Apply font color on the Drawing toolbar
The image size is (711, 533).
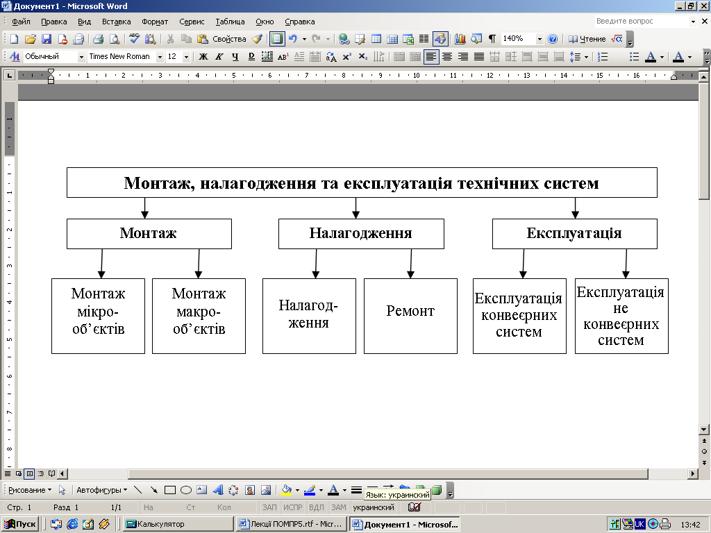[333, 490]
